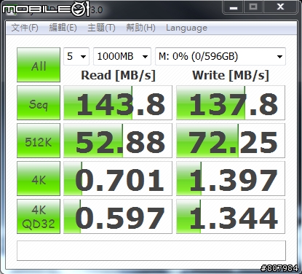Open the Language menu
302x274 pixels.
click(x=186, y=28)
